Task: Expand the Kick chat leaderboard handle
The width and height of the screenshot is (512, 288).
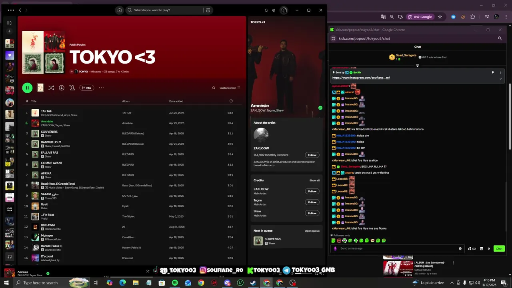Action: point(417,65)
